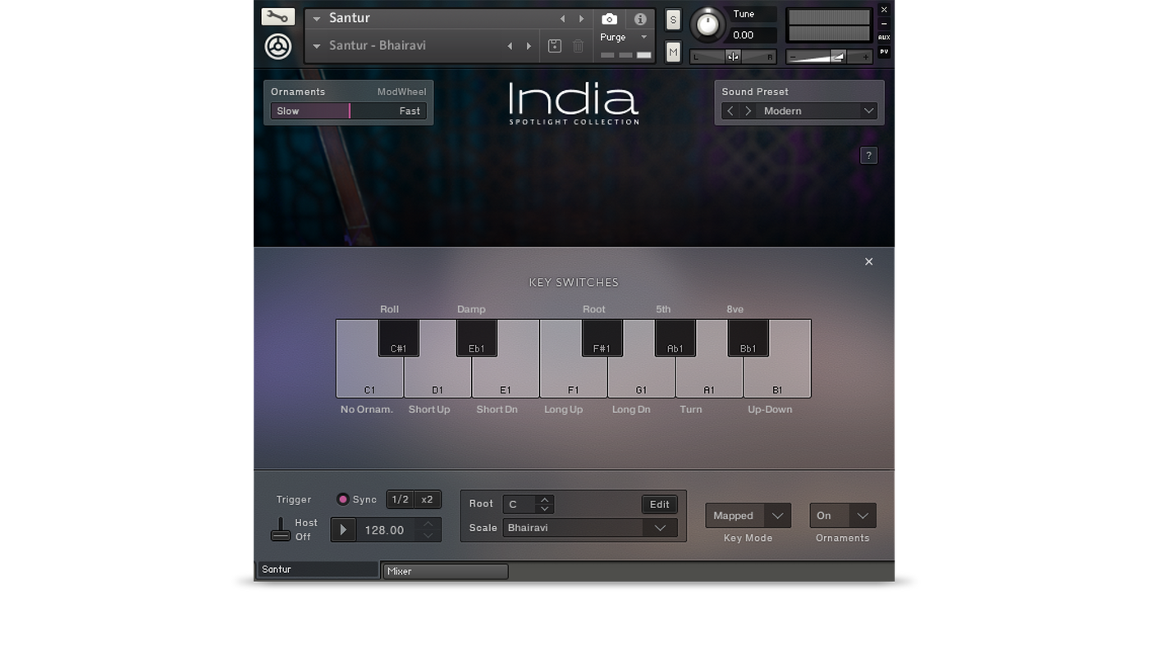Open the Santur instrument name dropdown
Image resolution: width=1149 pixels, height=659 pixels.
click(317, 19)
